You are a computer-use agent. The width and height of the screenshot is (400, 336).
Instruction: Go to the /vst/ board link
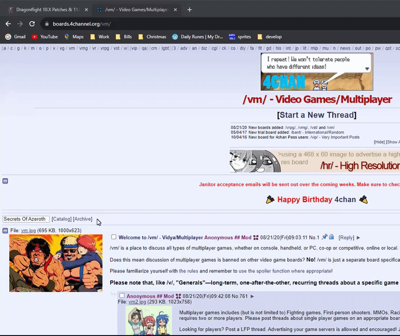click(116, 48)
